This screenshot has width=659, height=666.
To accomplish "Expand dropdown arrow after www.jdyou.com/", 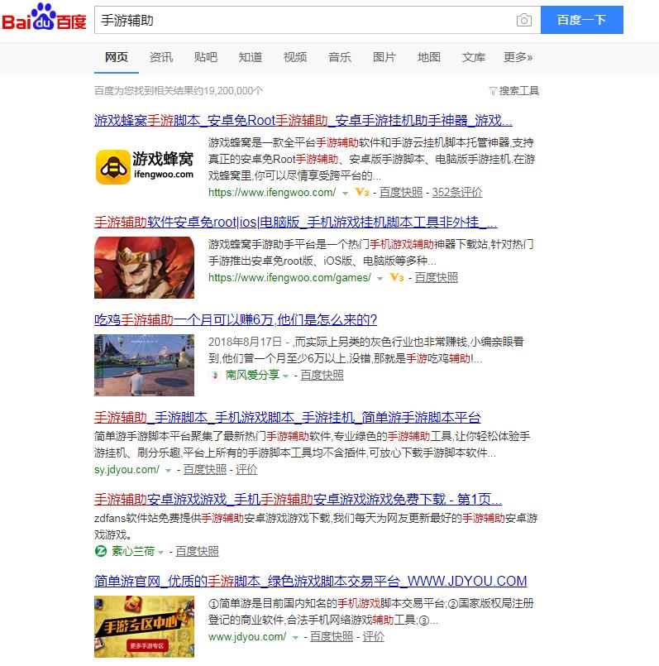I will point(295,638).
